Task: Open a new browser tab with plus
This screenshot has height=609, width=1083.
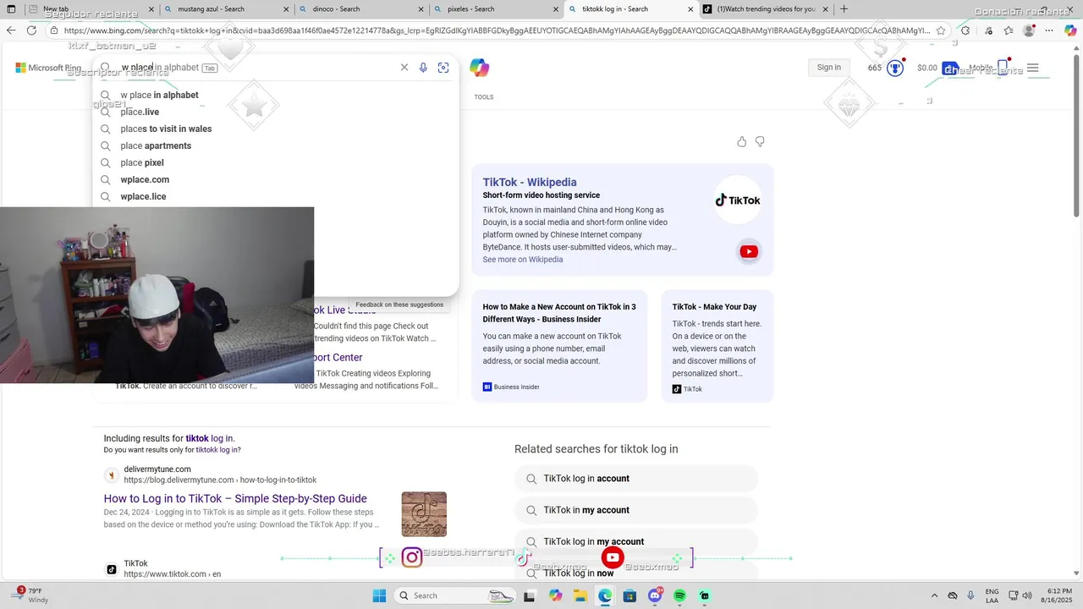Action: (844, 9)
